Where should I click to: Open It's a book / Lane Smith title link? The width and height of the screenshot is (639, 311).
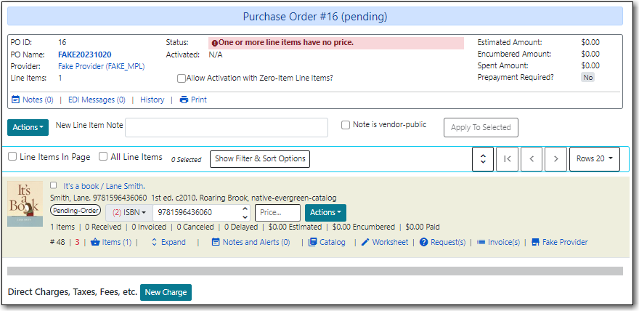(104, 186)
